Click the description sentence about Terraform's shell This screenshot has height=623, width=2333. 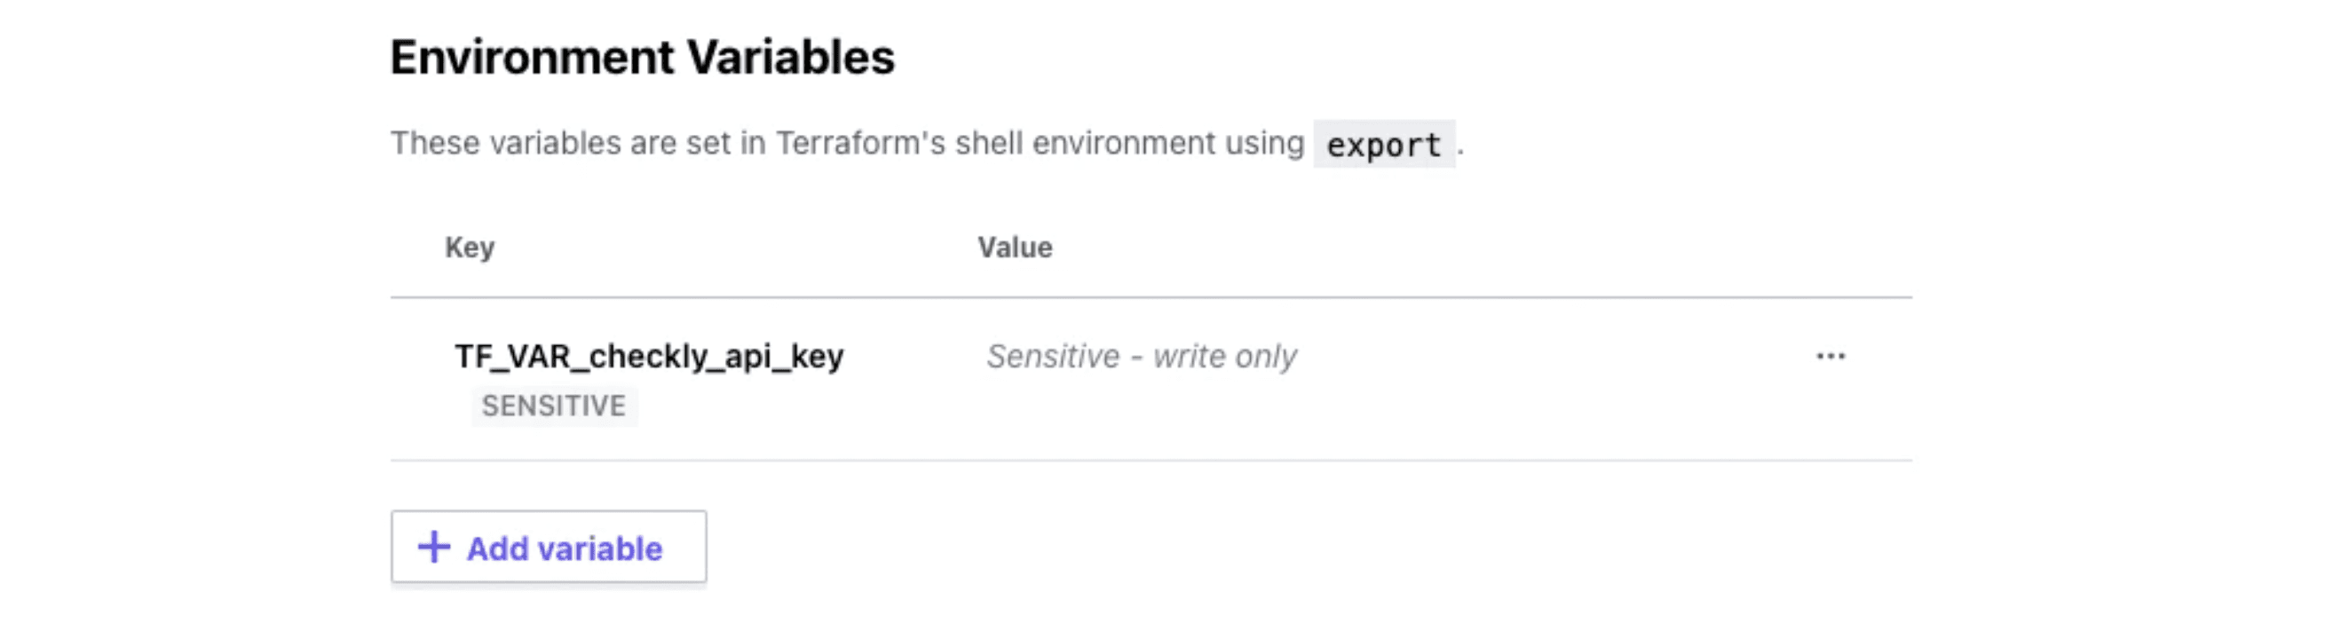(x=847, y=143)
